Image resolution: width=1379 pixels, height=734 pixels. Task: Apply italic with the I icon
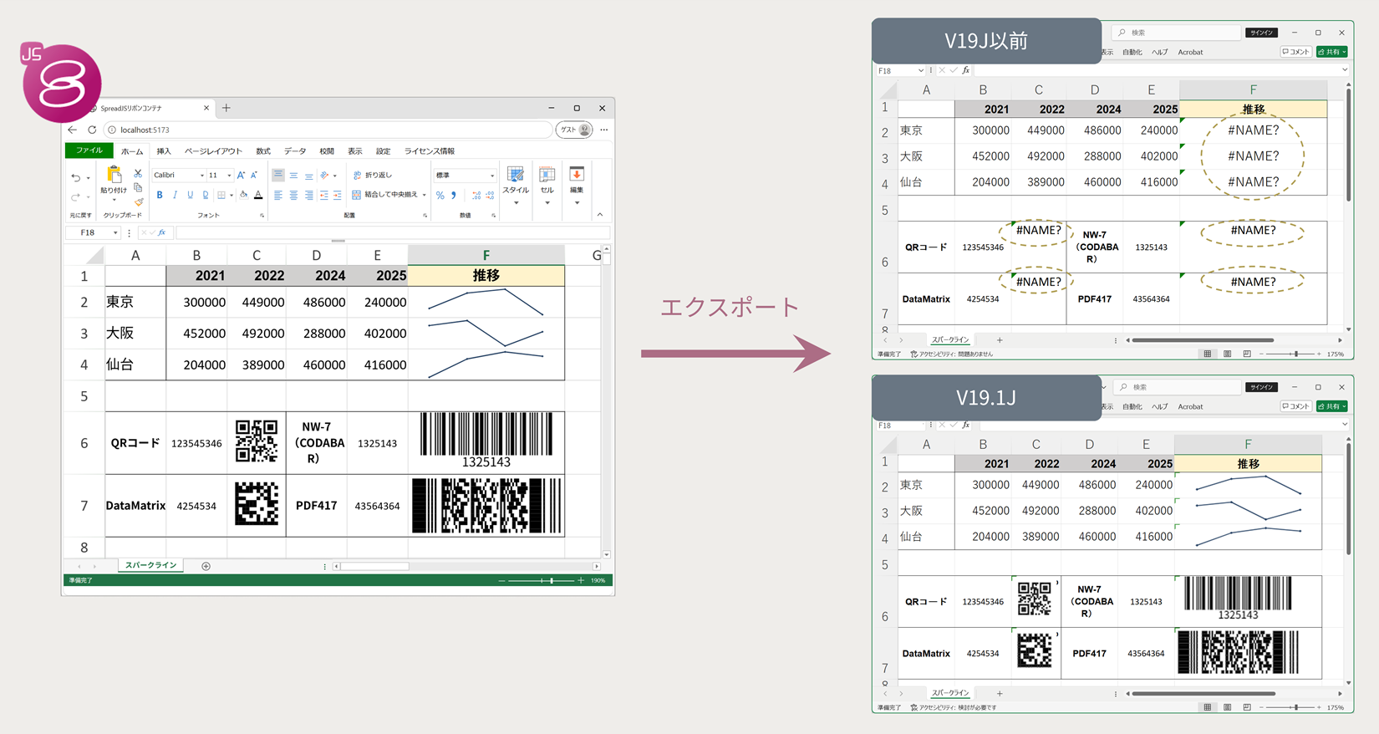coord(175,195)
